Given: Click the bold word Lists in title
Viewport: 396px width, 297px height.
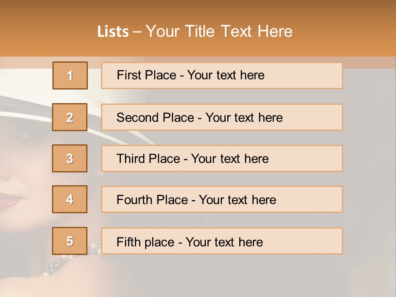Looking at the screenshot, I should pyautogui.click(x=113, y=32).
